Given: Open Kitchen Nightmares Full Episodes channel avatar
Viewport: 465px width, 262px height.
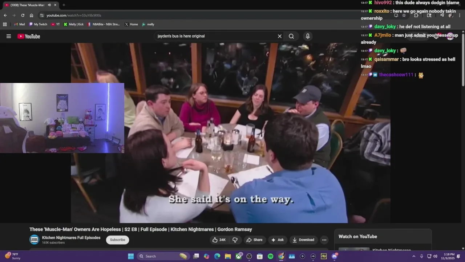Looking at the screenshot, I should 34,239.
